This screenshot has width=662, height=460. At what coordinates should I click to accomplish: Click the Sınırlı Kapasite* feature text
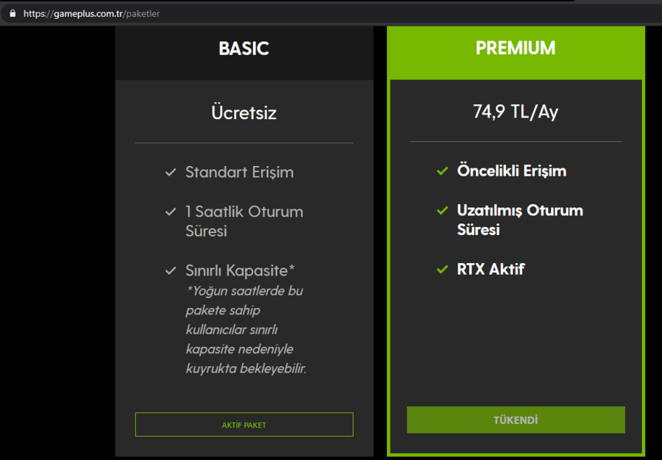click(x=241, y=270)
